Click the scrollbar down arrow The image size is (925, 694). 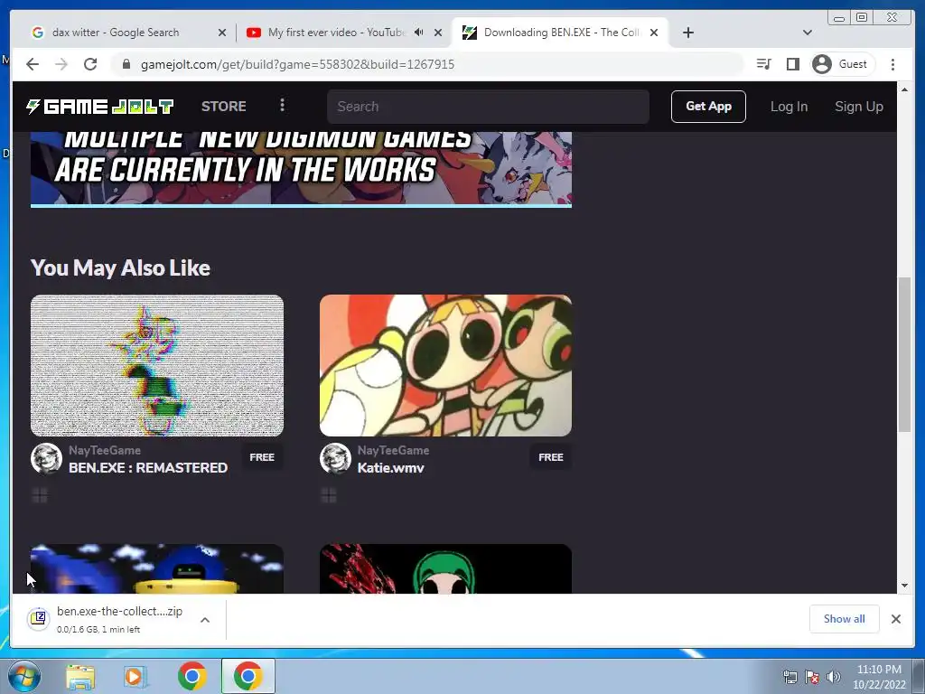pos(904,586)
